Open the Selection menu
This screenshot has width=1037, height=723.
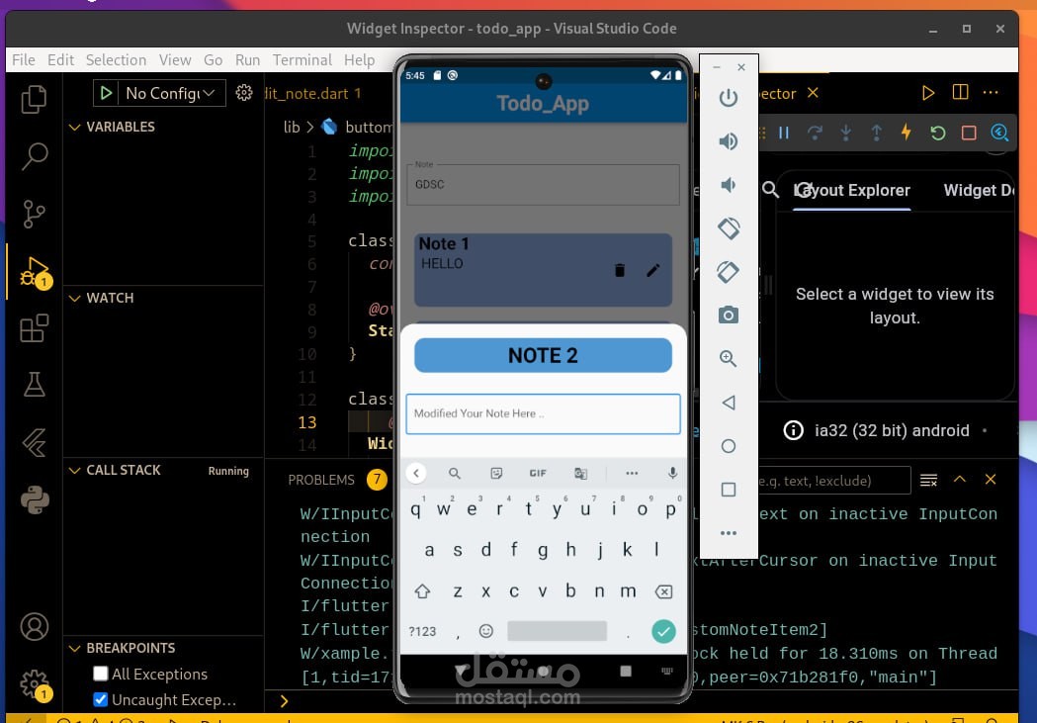116,60
